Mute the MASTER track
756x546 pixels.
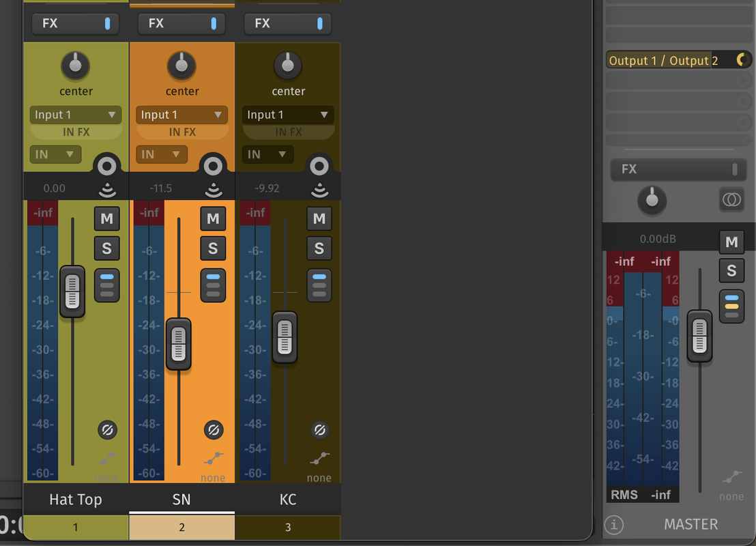[731, 242]
